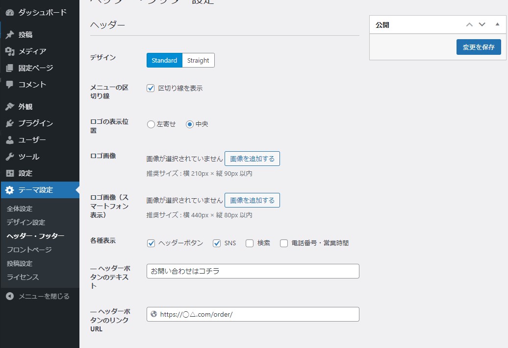Image resolution: width=508 pixels, height=348 pixels.
Task: Uncheck the 区切り線を表示 checkbox
Action: point(151,88)
